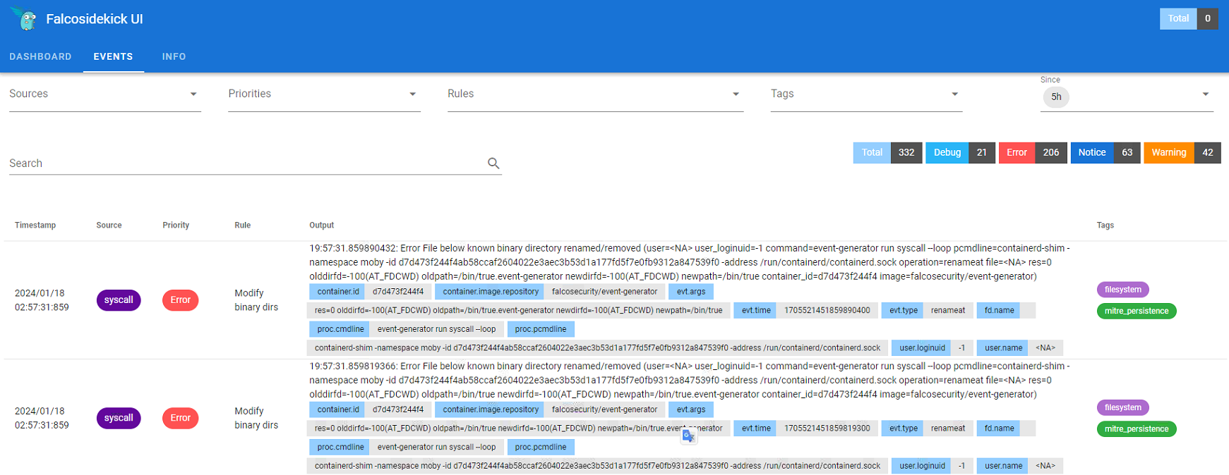This screenshot has height=475, width=1229.
Task: Click the Tags column header
Action: click(x=1105, y=226)
